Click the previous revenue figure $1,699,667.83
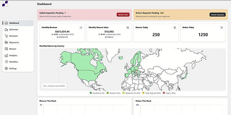This screenshot has height=115, width=231. pyautogui.click(x=62, y=37)
